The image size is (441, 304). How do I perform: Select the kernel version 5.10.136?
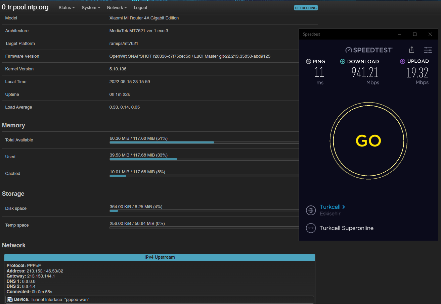(118, 69)
